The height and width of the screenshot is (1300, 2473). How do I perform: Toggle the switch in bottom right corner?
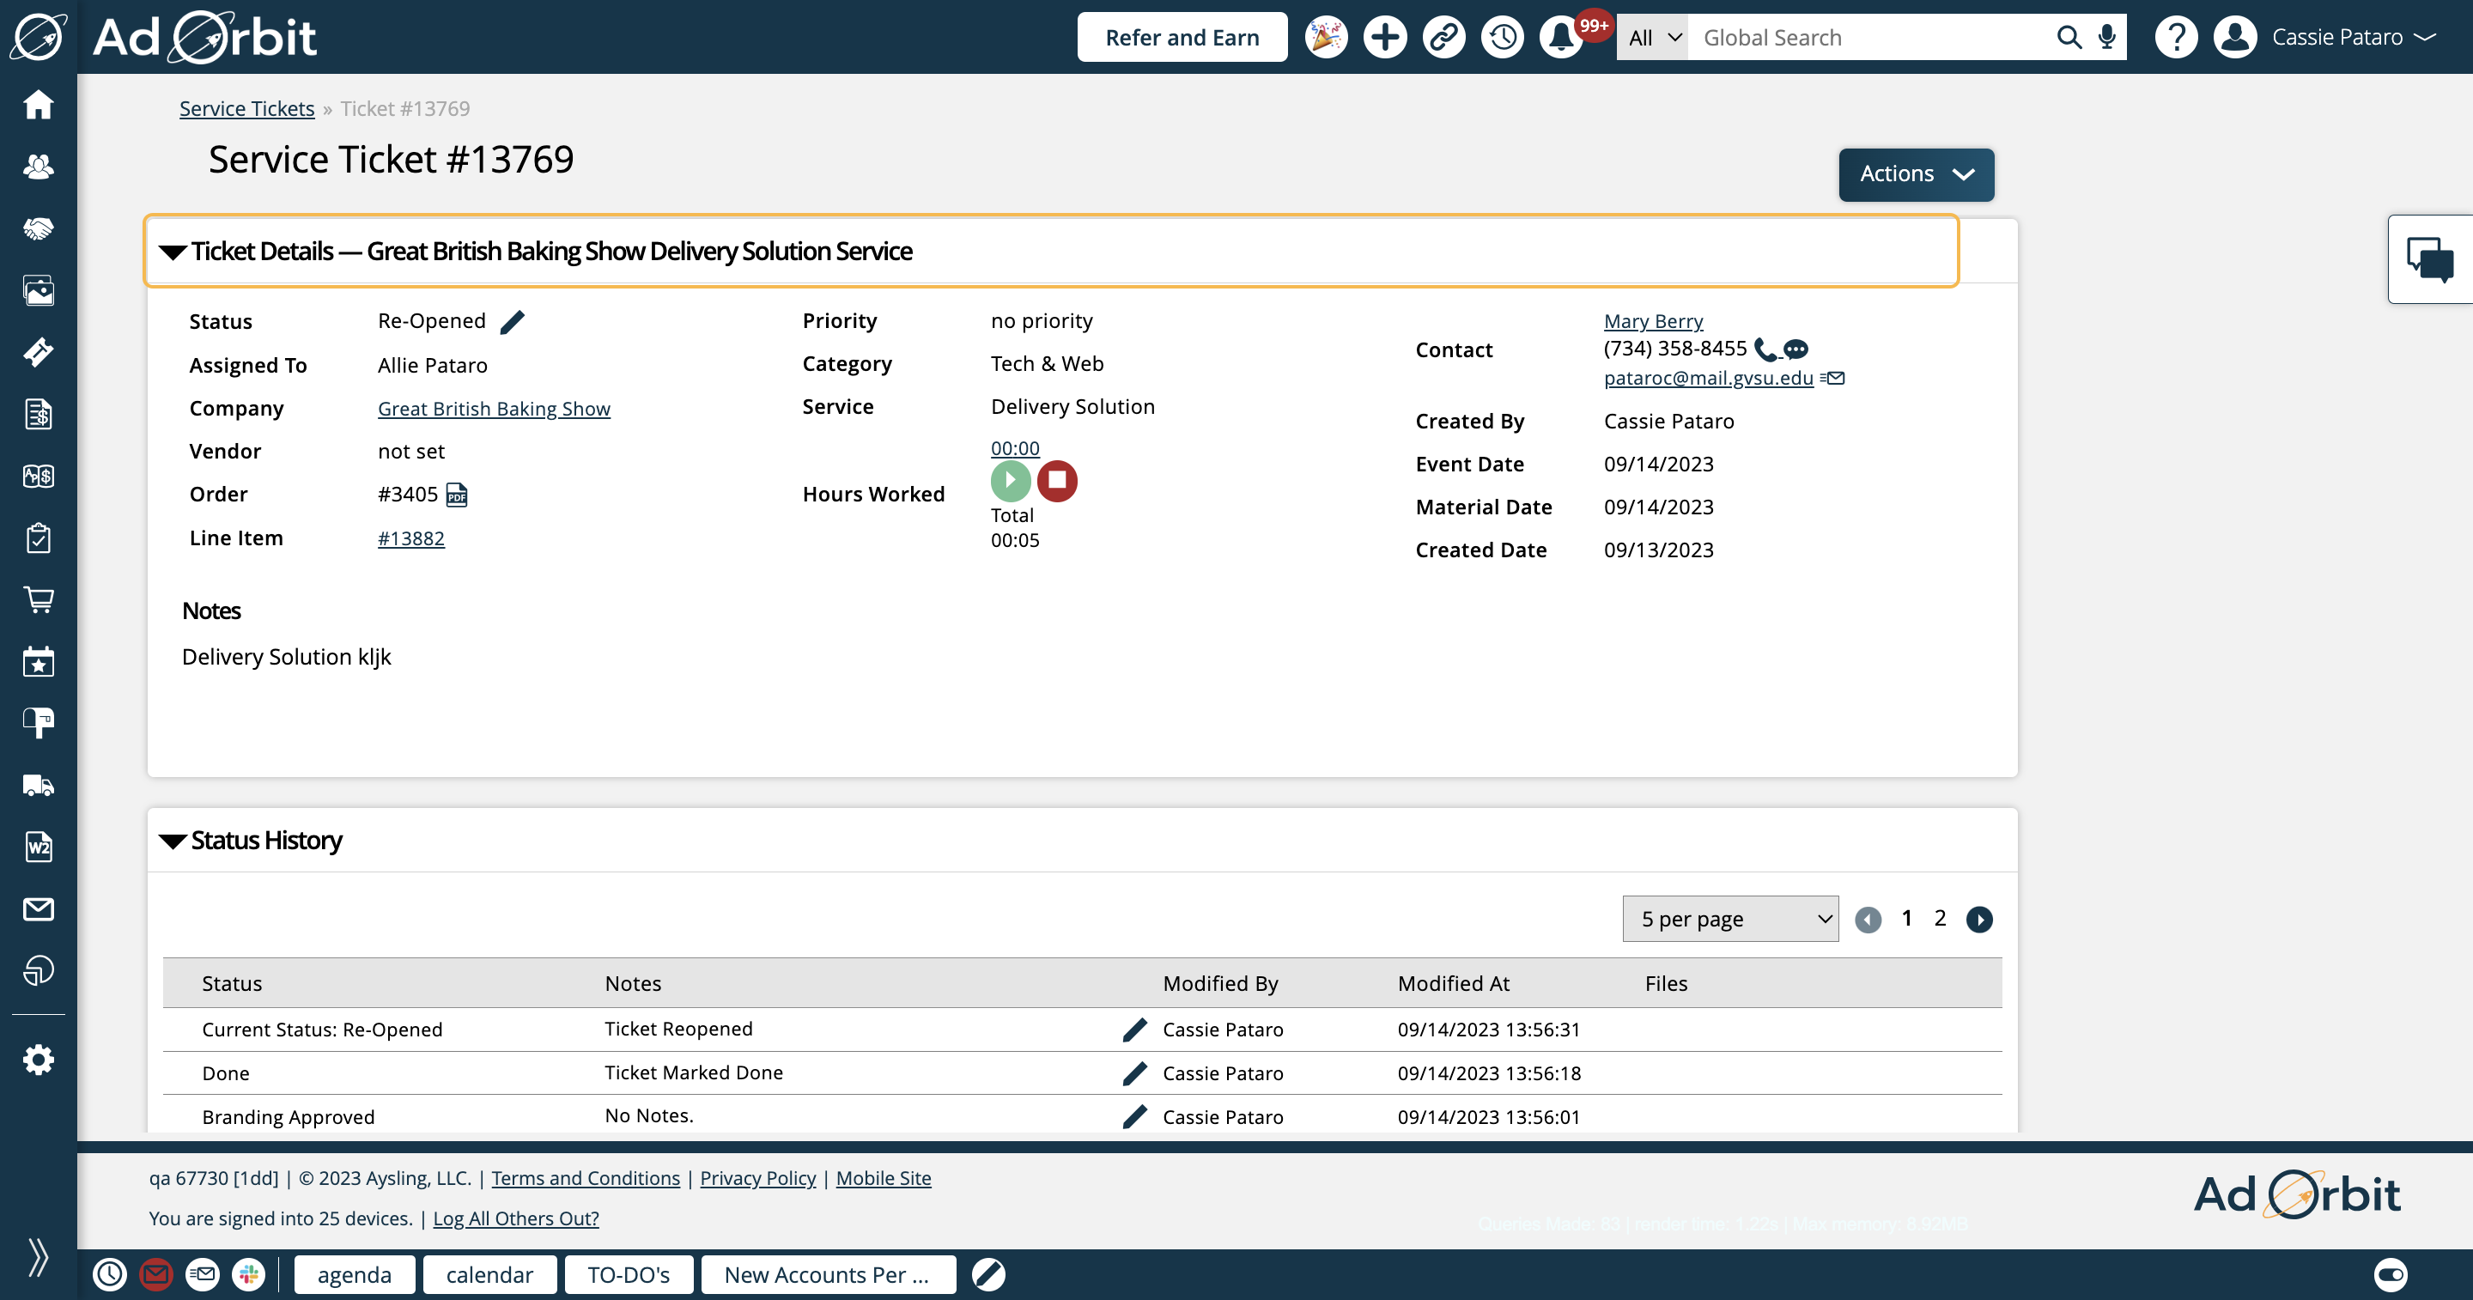coord(2391,1274)
